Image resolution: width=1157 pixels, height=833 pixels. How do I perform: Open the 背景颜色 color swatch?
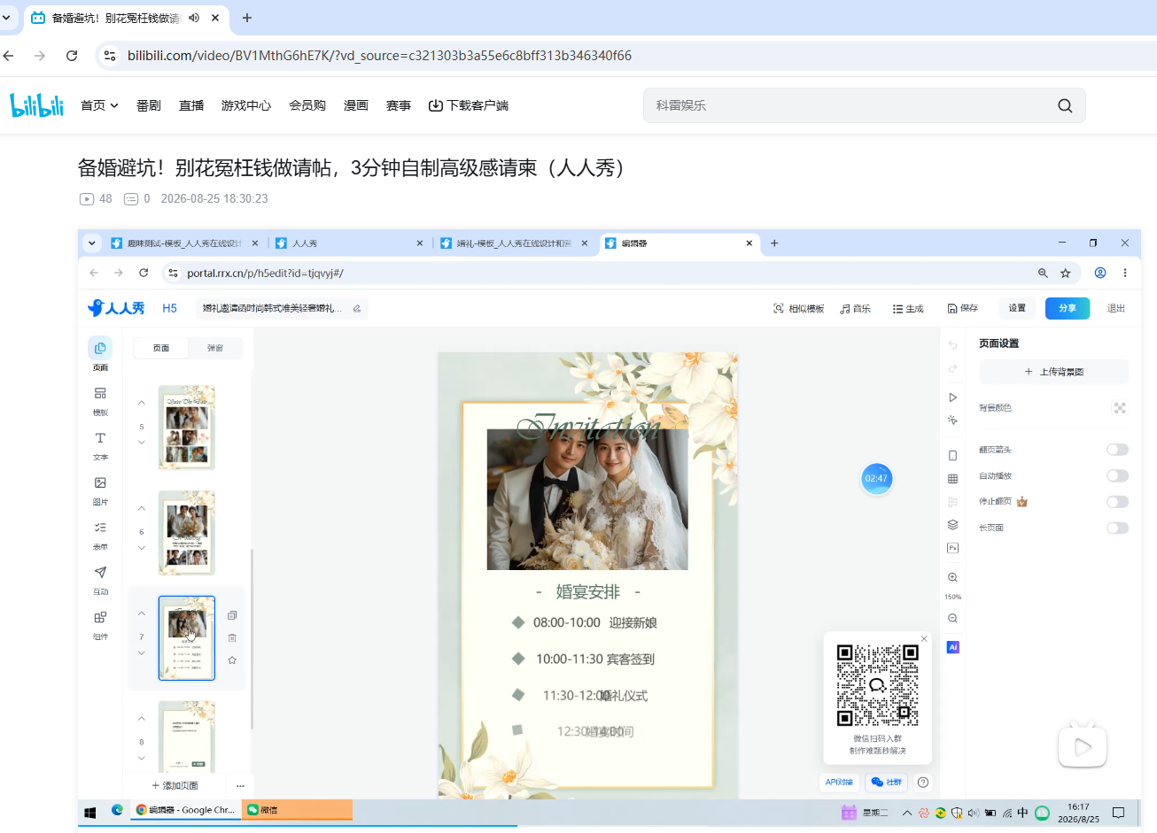coord(1120,408)
